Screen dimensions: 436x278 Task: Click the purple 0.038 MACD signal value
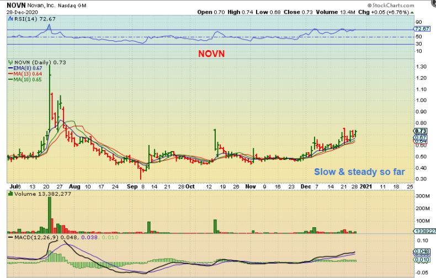point(89,237)
